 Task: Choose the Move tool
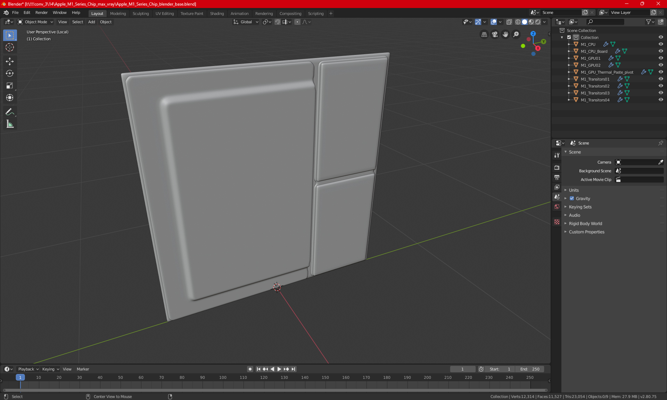click(10, 61)
